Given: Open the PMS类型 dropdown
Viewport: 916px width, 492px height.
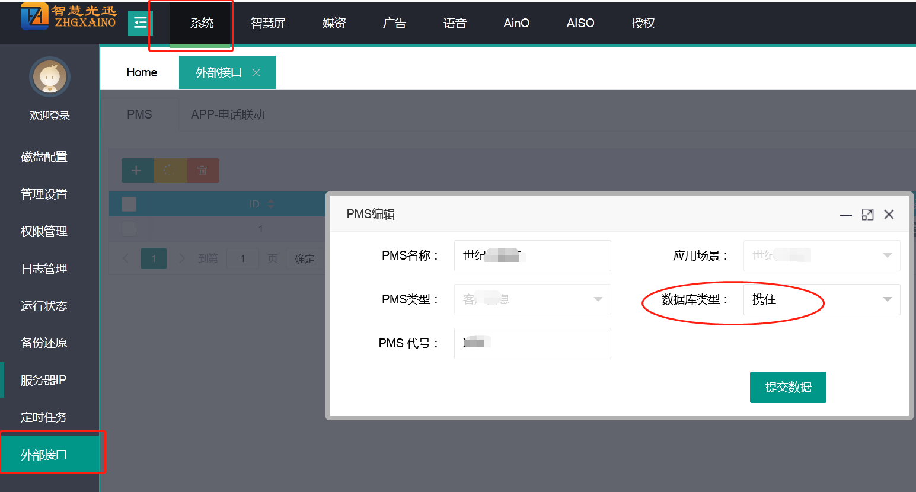Looking at the screenshot, I should tap(532, 299).
